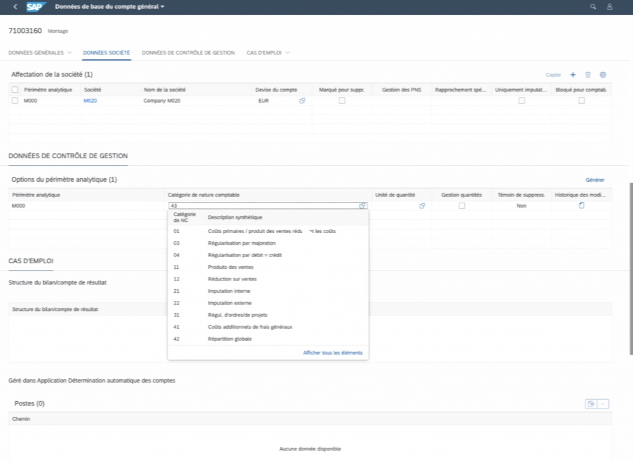Open value help for Unité de quantité
633x461 pixels.
pos(422,206)
